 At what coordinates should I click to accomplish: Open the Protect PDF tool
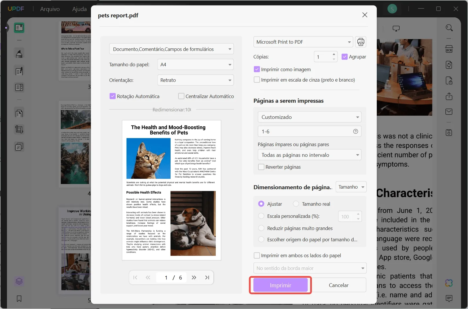click(449, 81)
